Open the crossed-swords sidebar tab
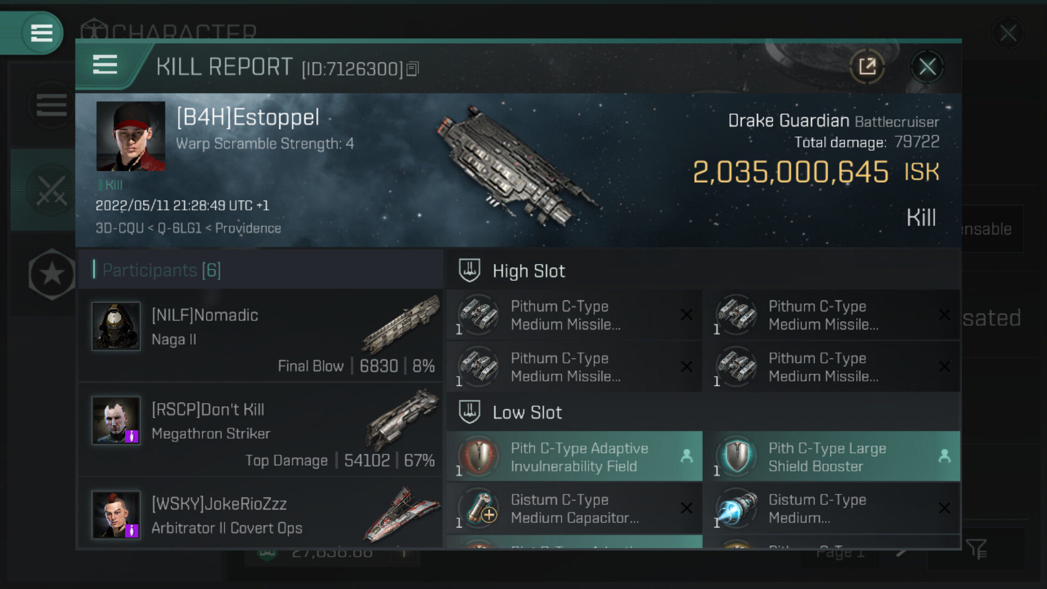This screenshot has width=1047, height=589. (x=51, y=190)
